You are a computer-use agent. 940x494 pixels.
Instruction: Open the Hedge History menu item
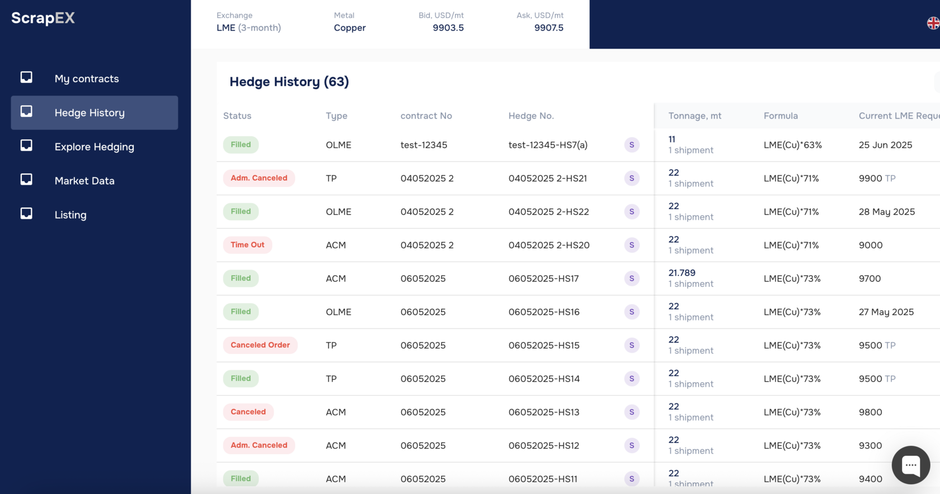pos(90,112)
